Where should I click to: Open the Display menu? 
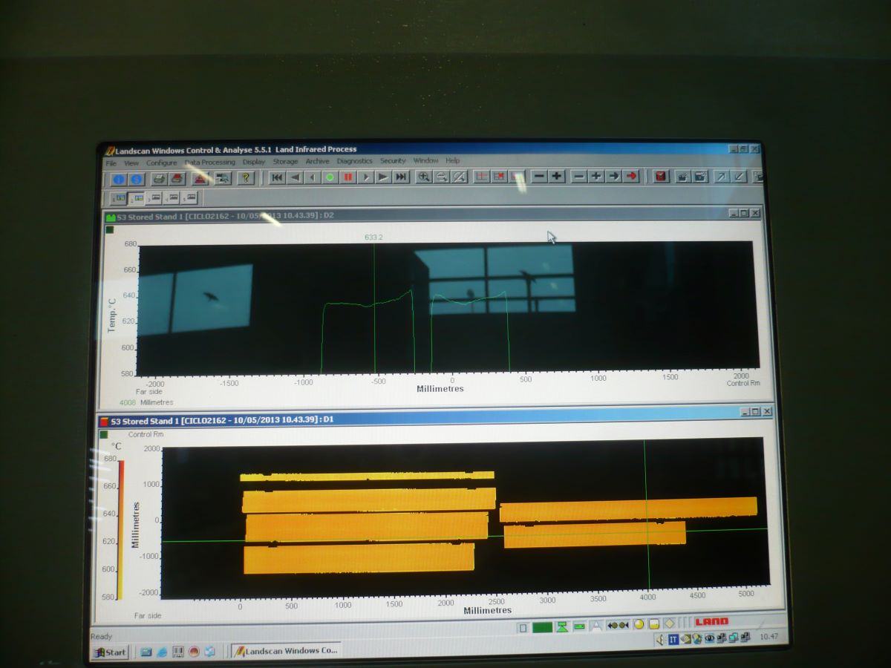(x=254, y=162)
